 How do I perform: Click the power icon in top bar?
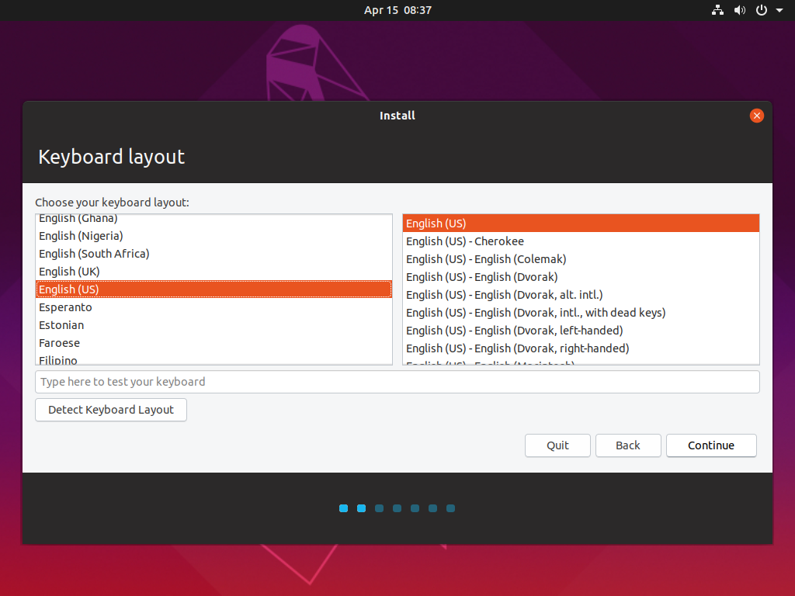click(x=762, y=10)
